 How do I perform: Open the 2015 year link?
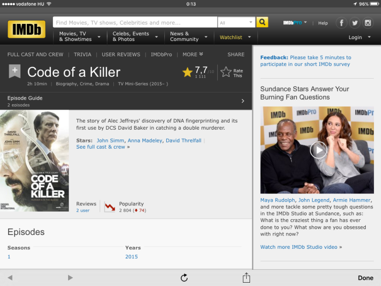click(x=131, y=256)
